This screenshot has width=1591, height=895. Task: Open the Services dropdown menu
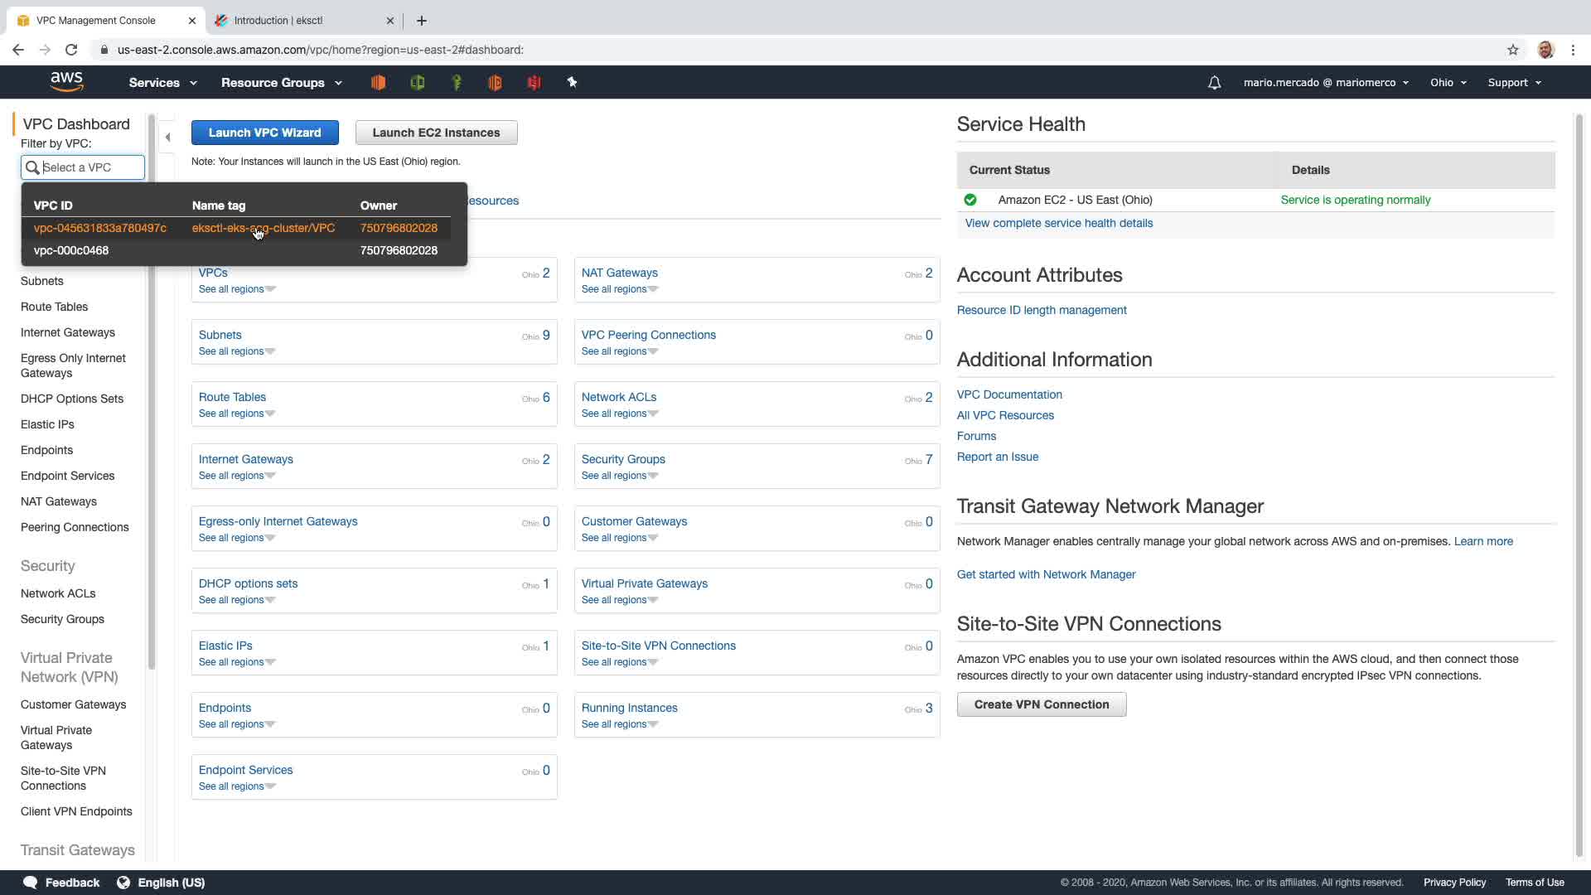[x=162, y=83]
